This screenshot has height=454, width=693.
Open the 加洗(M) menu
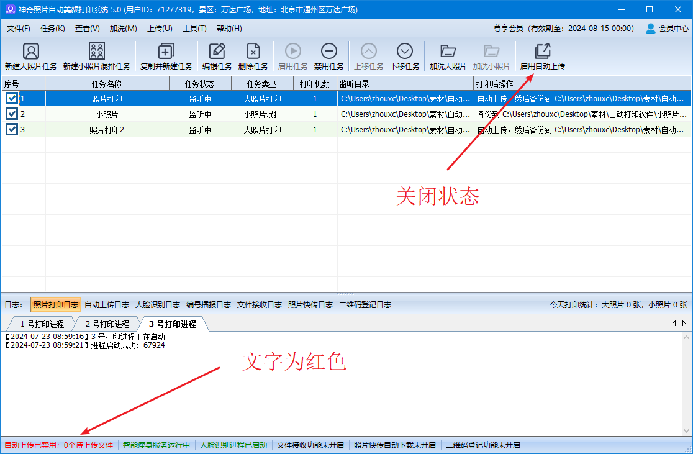(124, 29)
